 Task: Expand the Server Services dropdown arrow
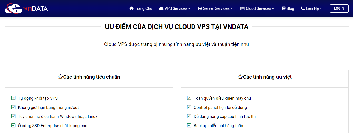click(231, 9)
